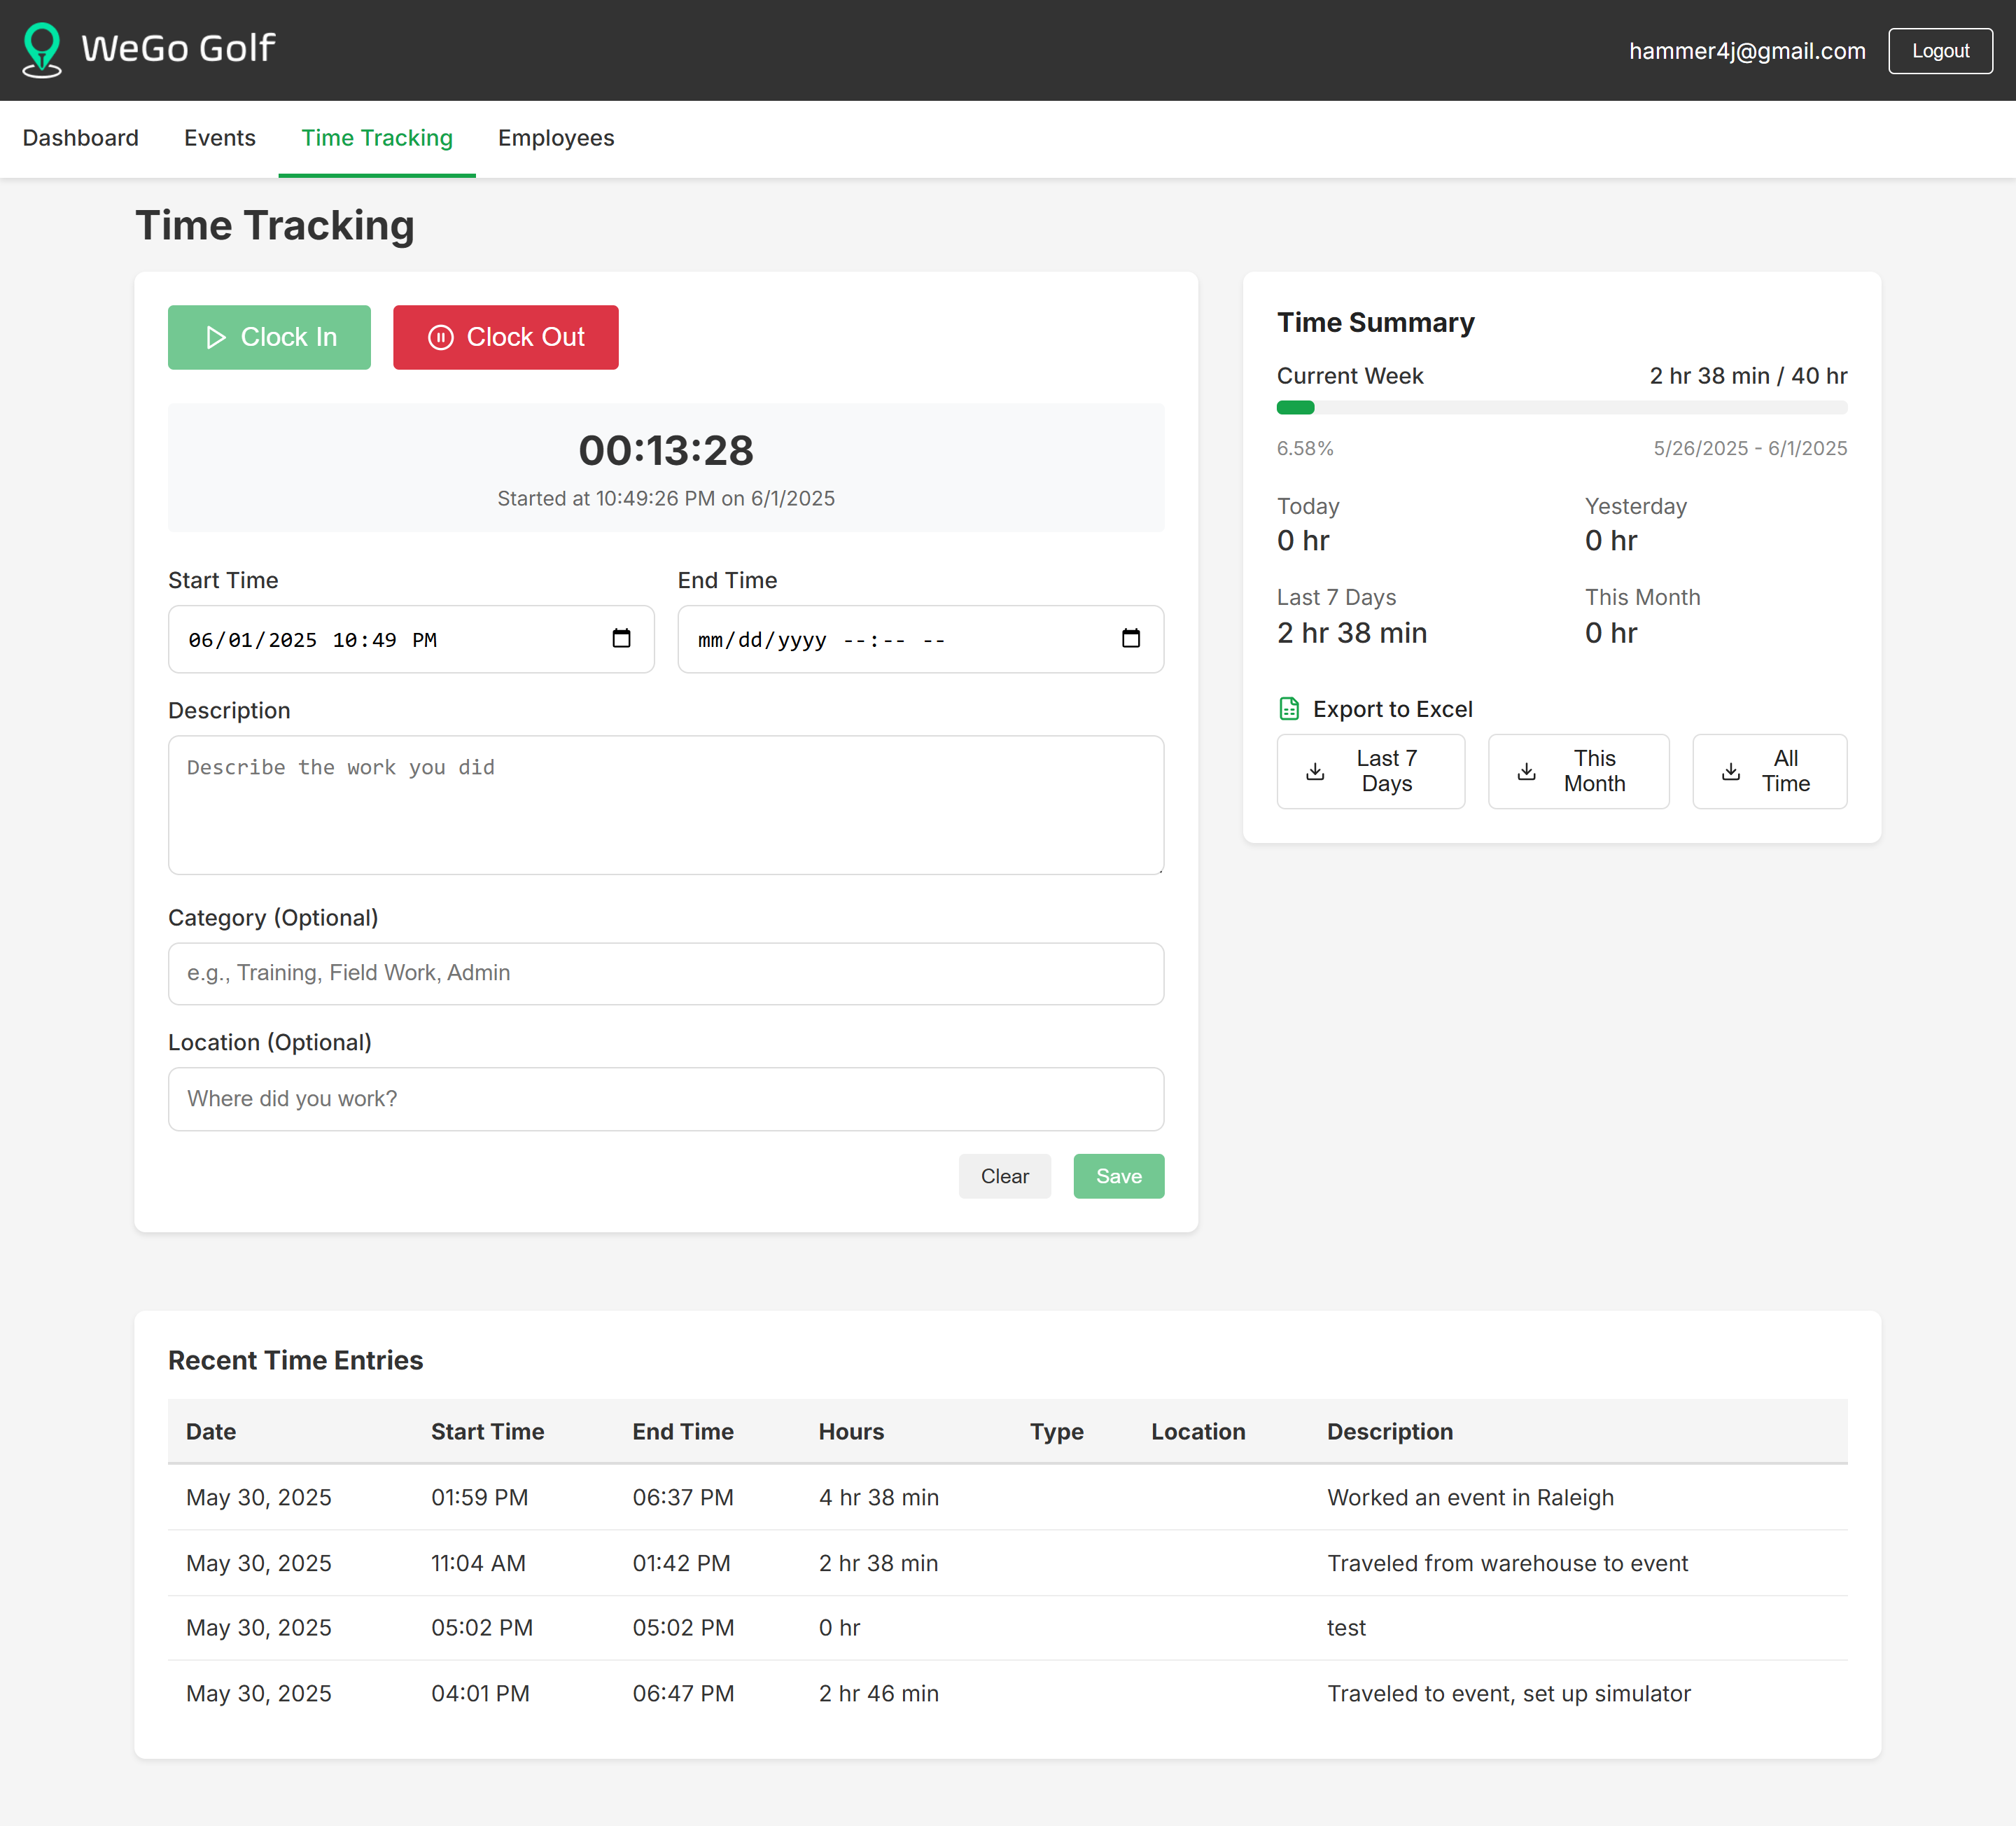
Task: Click the play icon on Clock In
Action: pos(215,337)
